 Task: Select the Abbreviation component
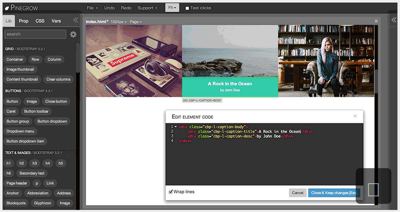(38, 193)
